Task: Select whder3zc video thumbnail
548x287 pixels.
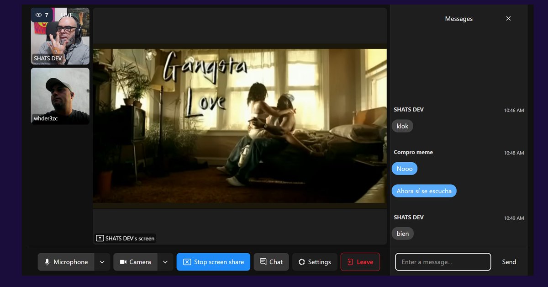Action: (60, 96)
